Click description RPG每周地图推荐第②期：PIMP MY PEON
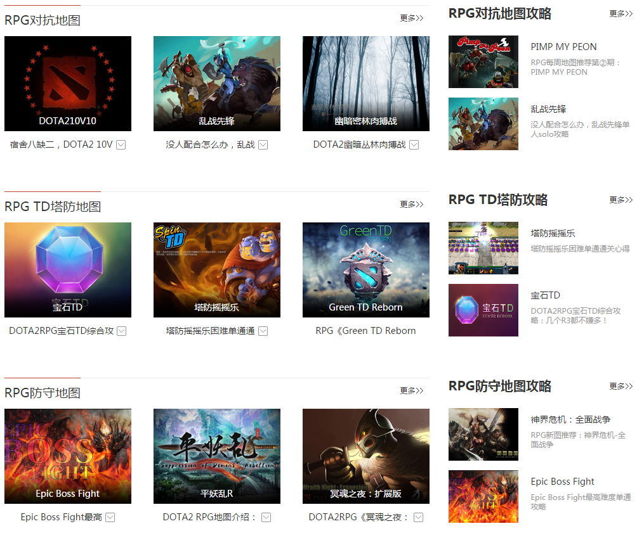The height and width of the screenshot is (538, 637). click(576, 67)
